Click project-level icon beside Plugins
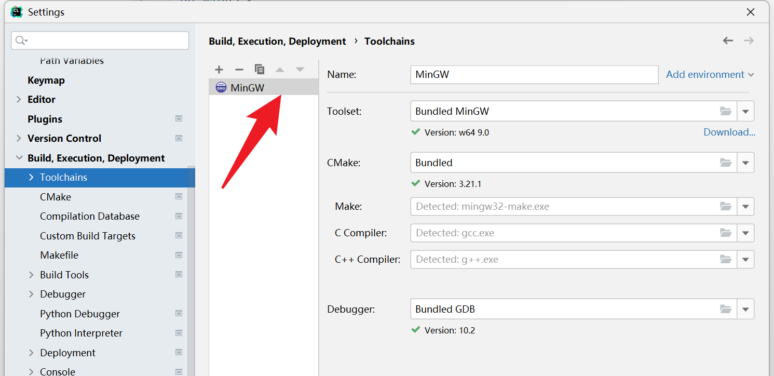774x376 pixels. pos(179,119)
